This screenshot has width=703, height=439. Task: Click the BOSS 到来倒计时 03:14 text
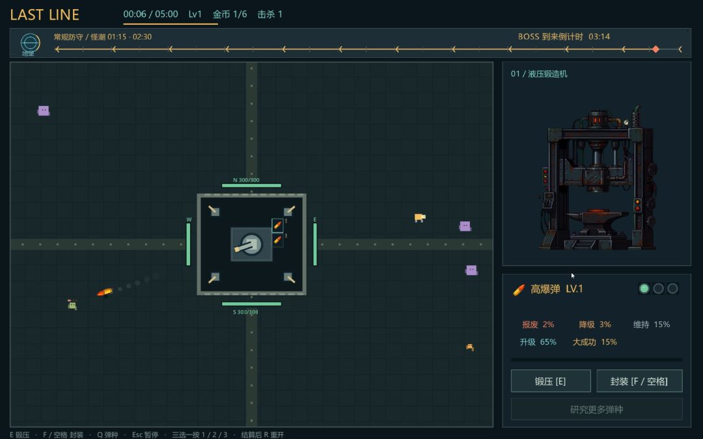coord(564,36)
